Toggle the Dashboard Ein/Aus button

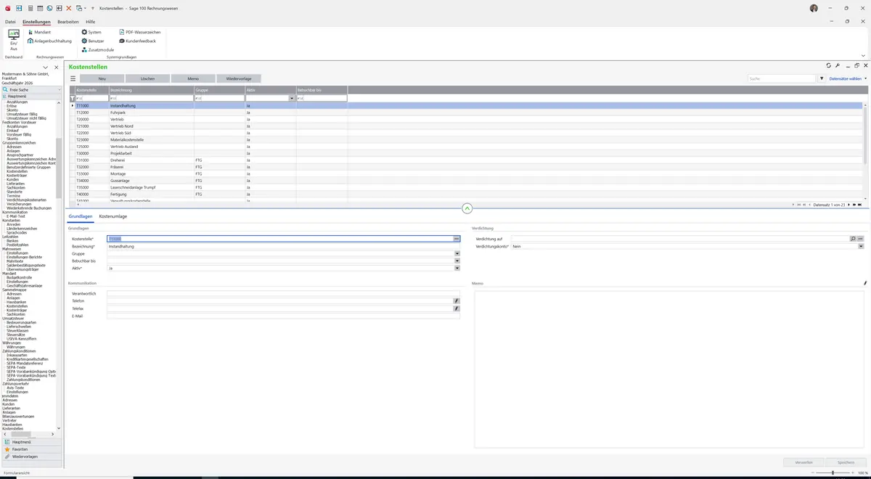coord(13,40)
